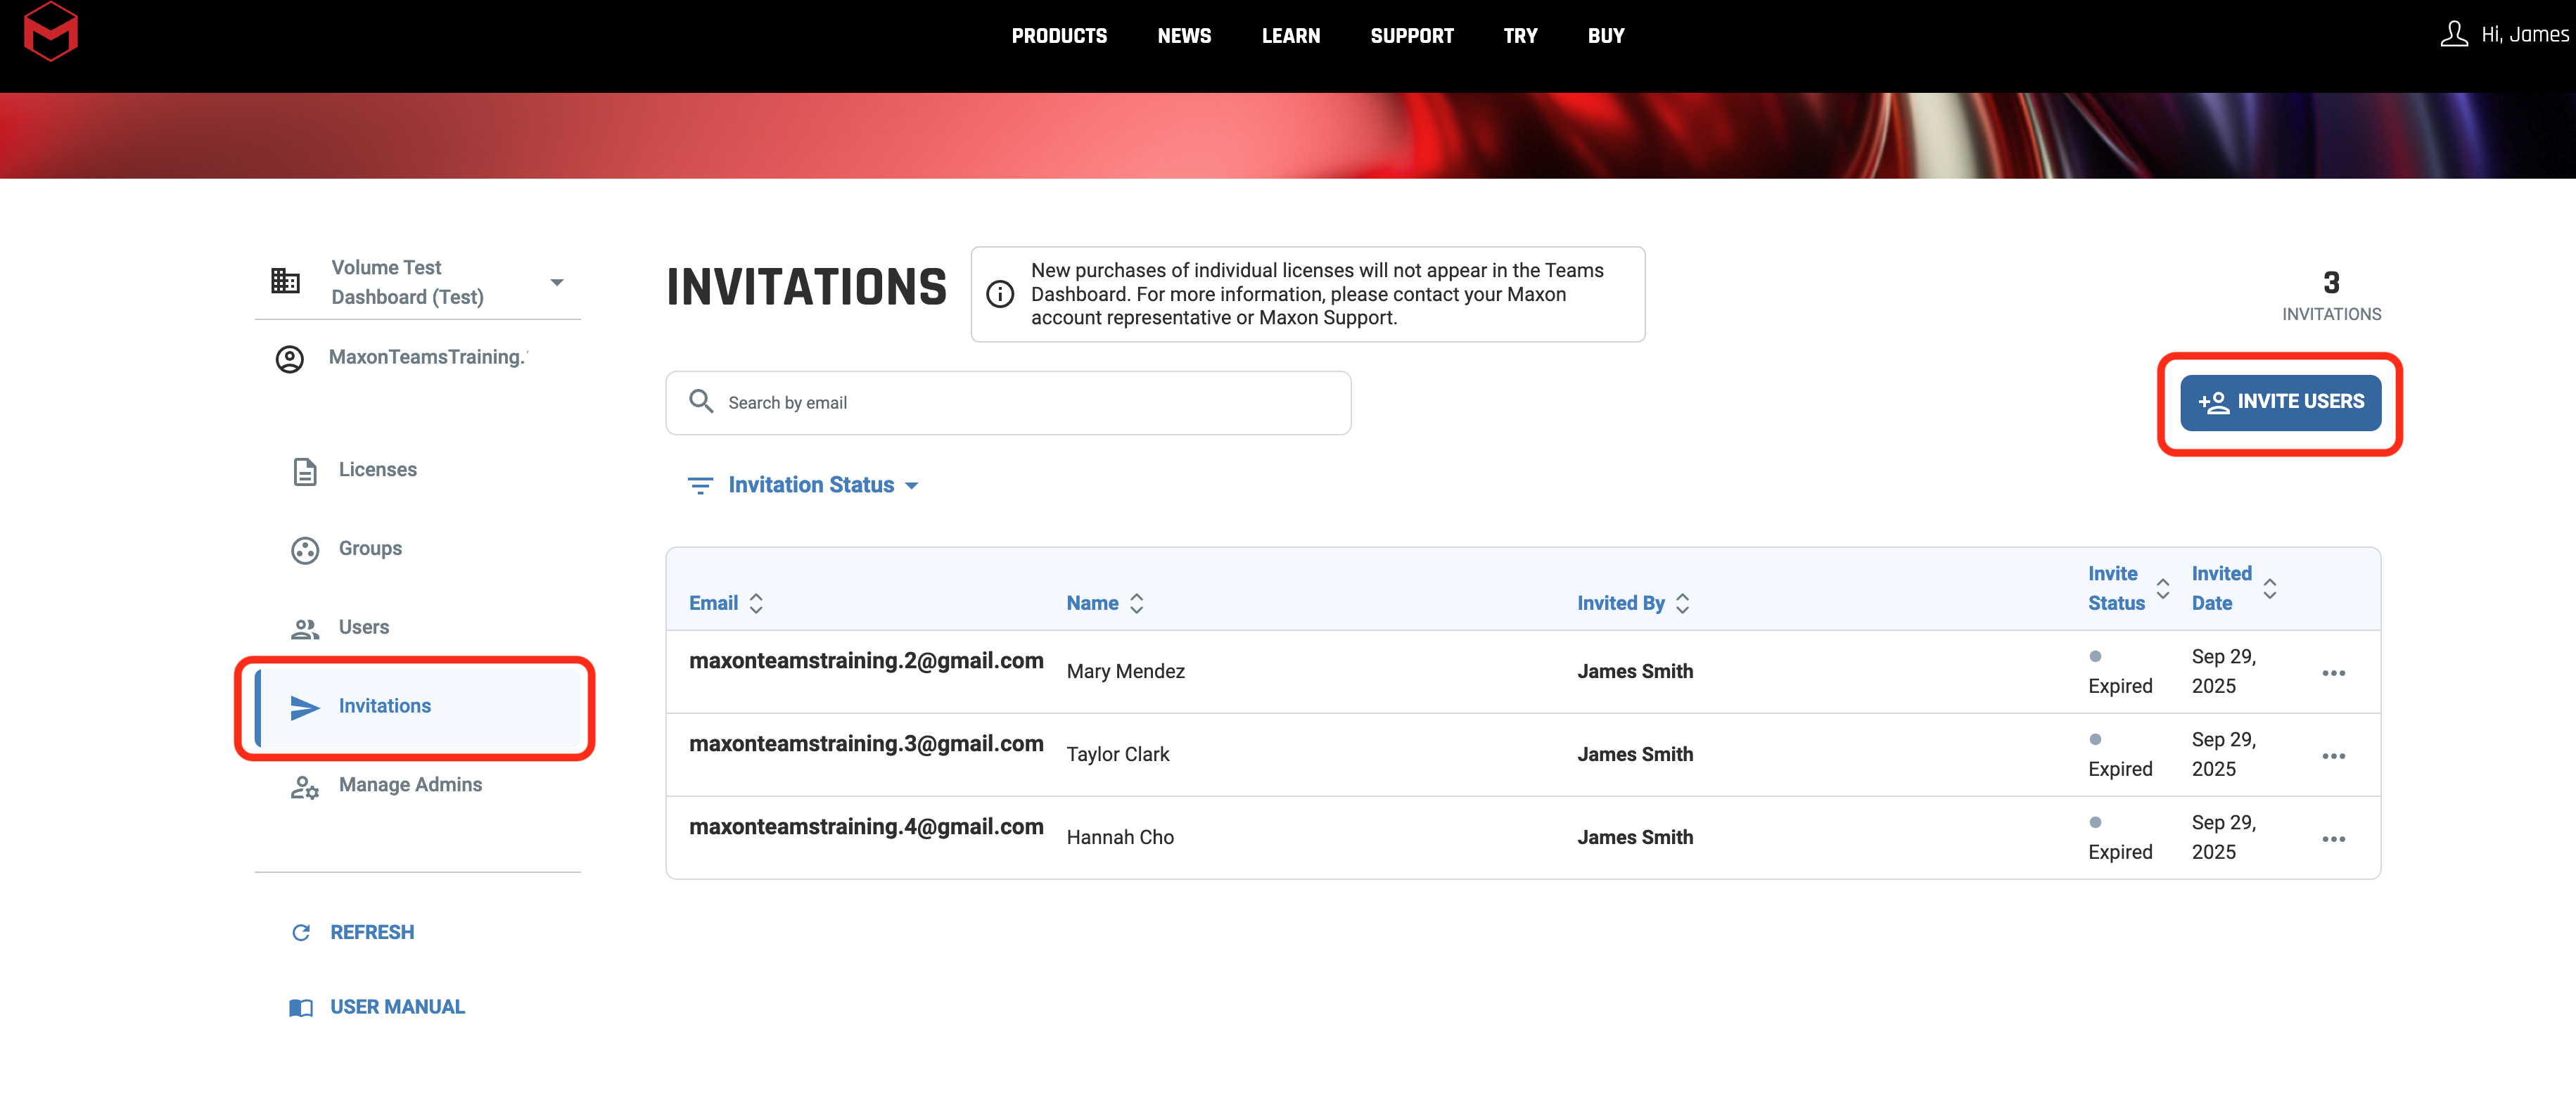
Task: Open the Products menu
Action: coord(1059,36)
